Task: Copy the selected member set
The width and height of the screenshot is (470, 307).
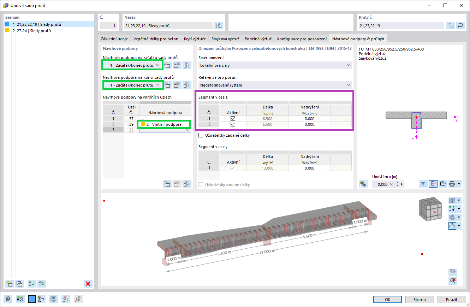Action: click(x=19, y=283)
